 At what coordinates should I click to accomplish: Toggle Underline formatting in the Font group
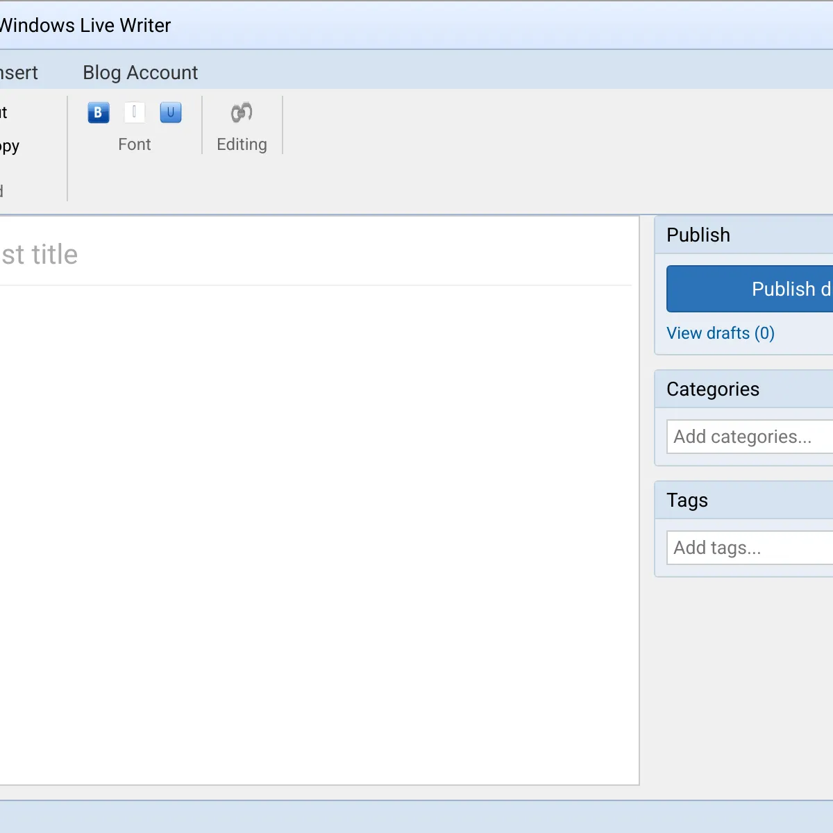point(171,112)
